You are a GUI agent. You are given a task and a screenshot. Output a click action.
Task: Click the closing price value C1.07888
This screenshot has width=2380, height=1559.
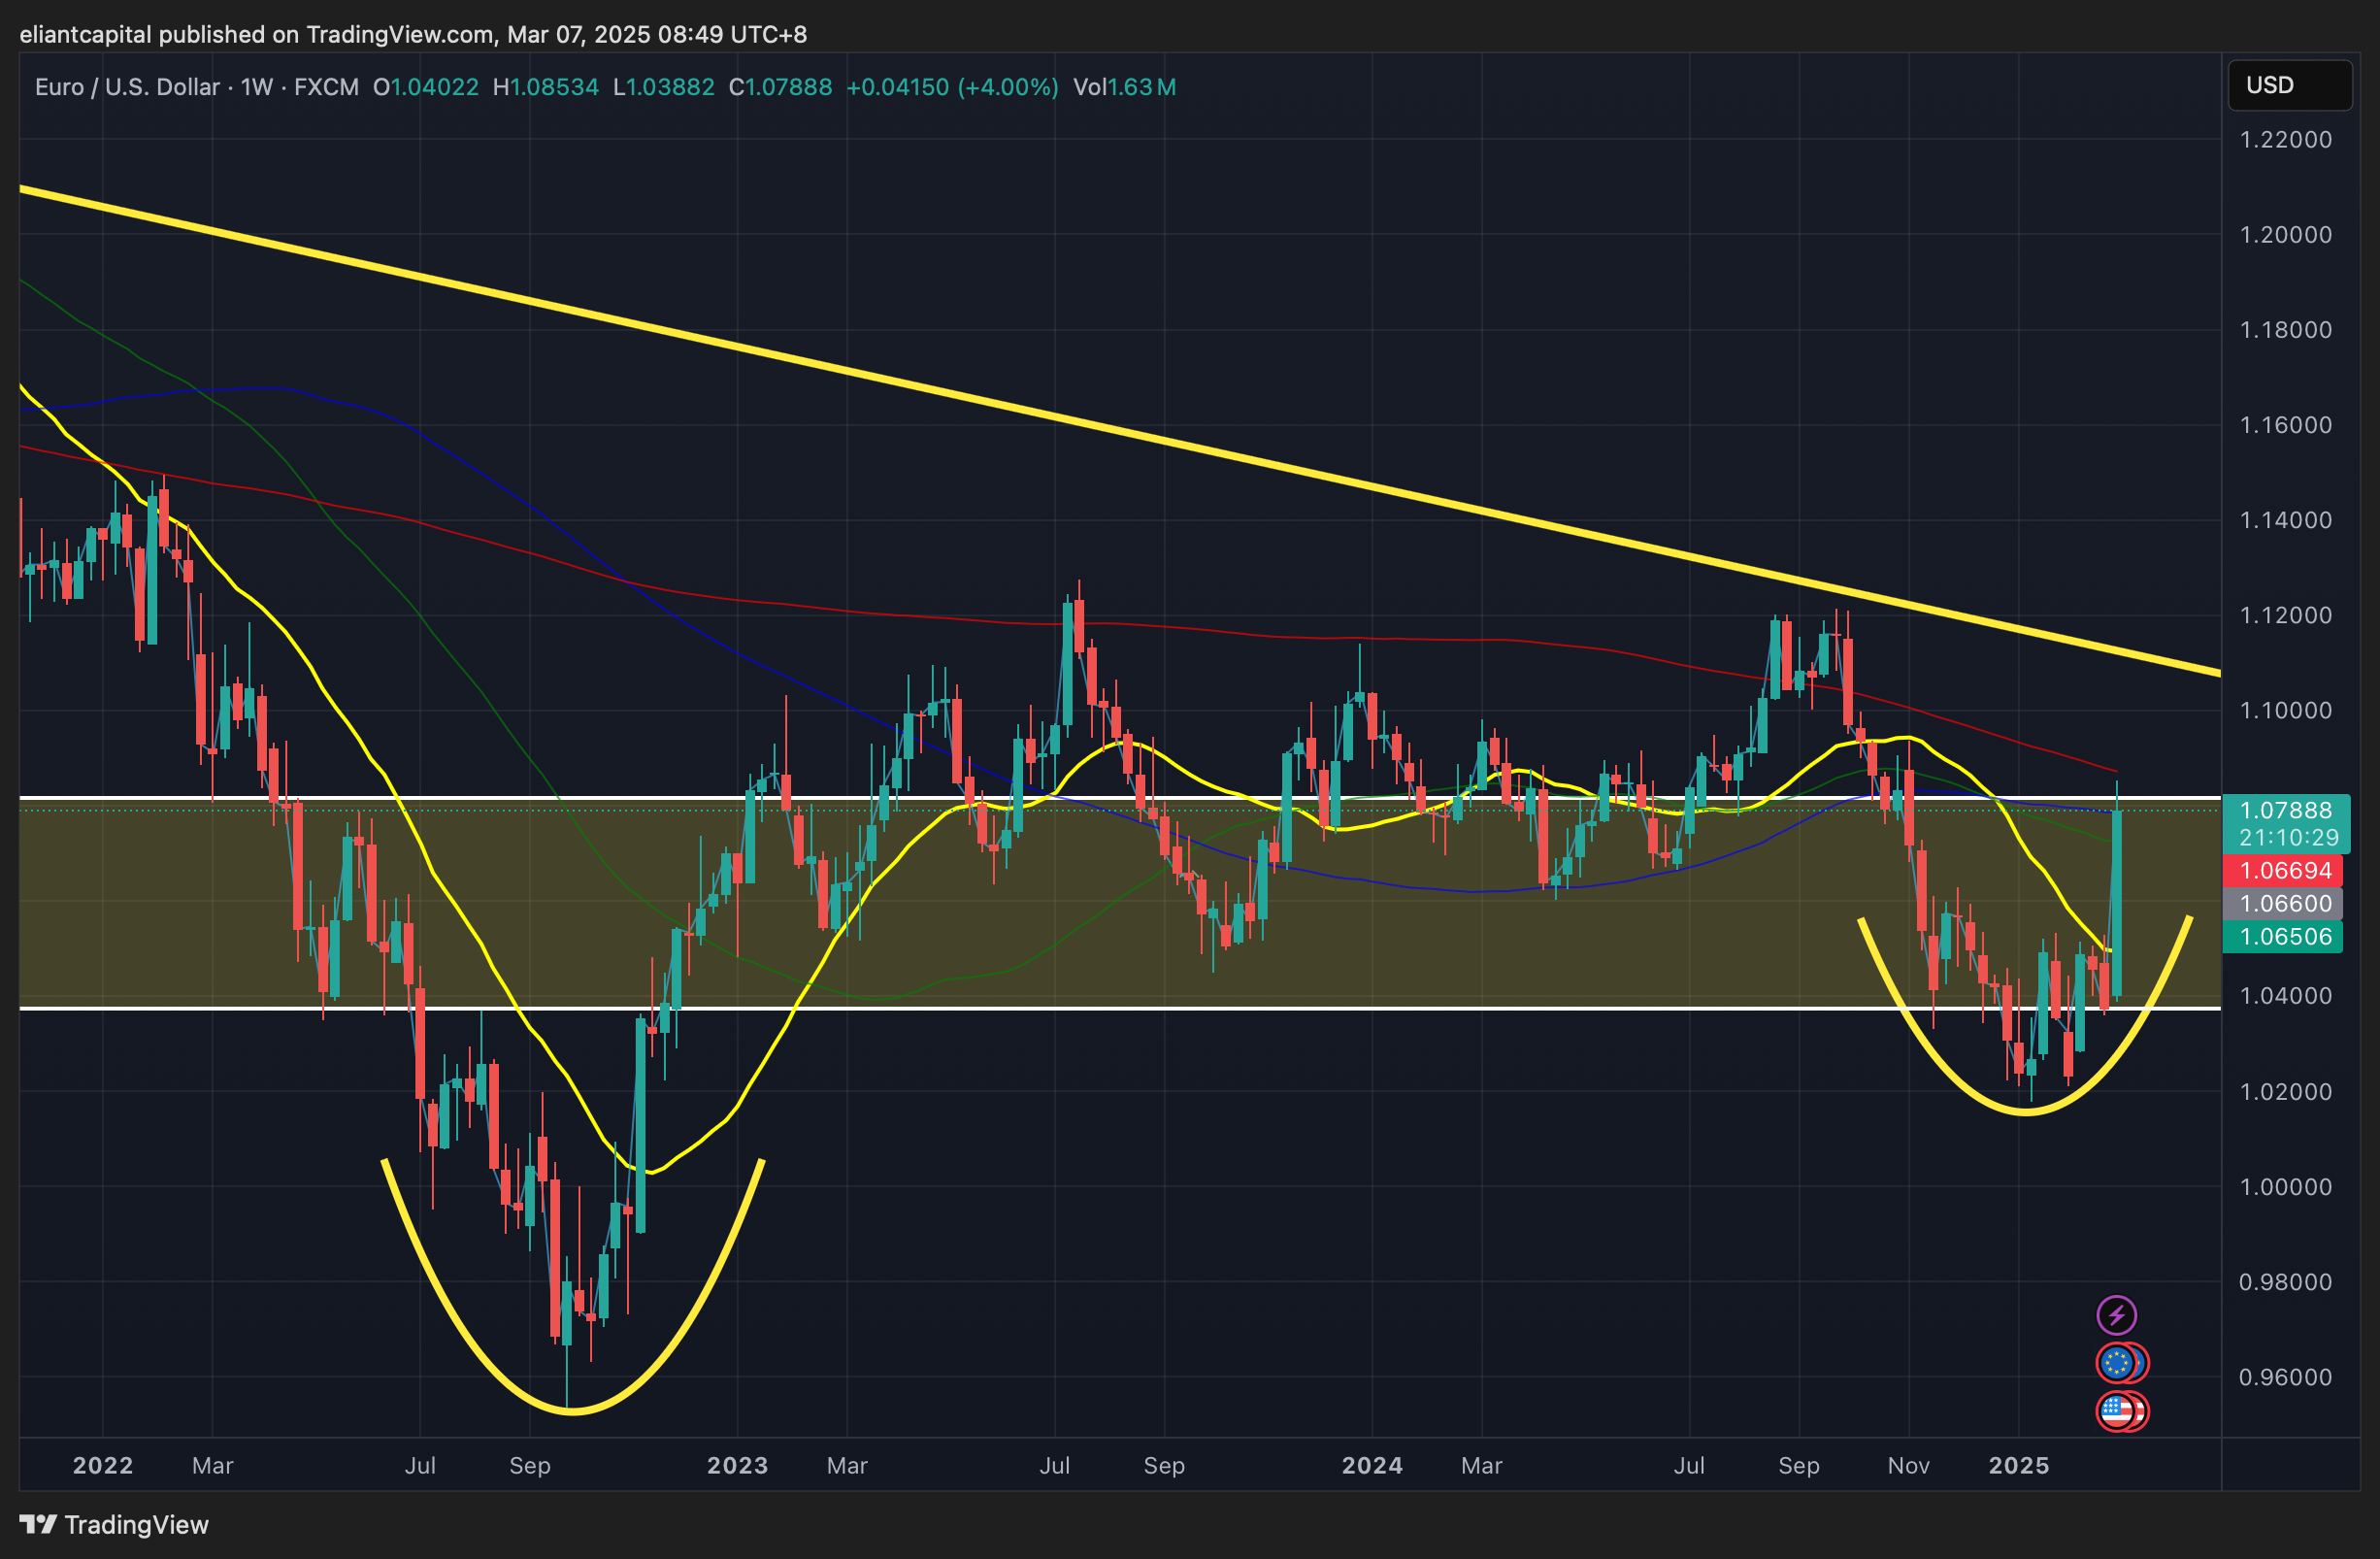pos(780,87)
